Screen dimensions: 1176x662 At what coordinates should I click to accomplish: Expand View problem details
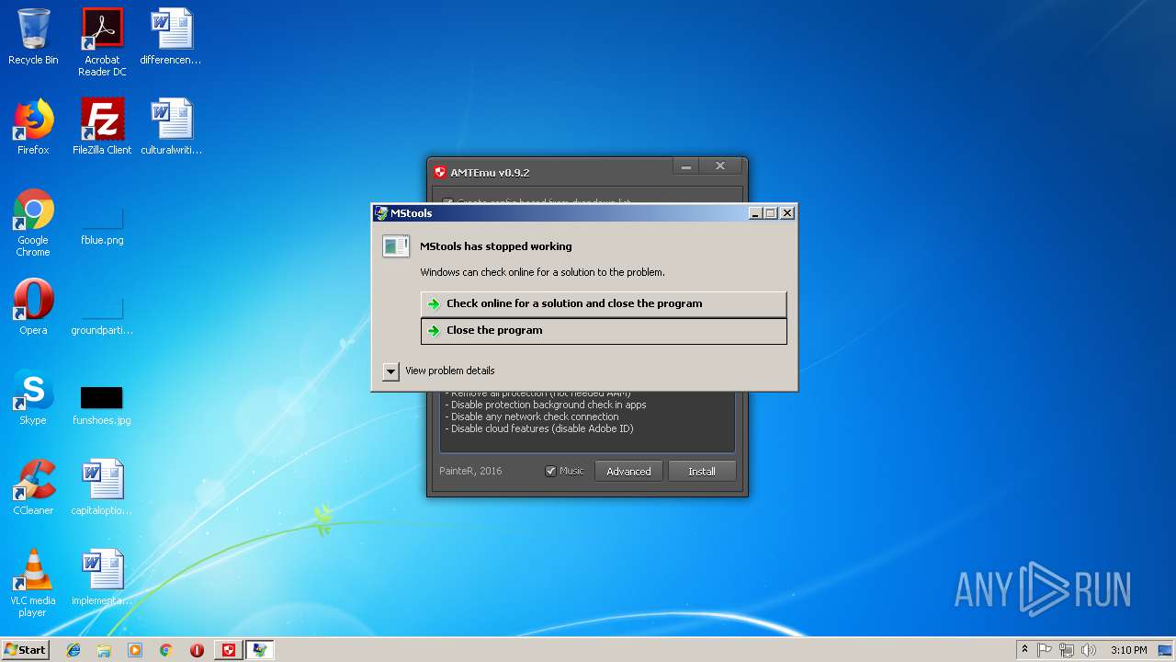point(390,371)
